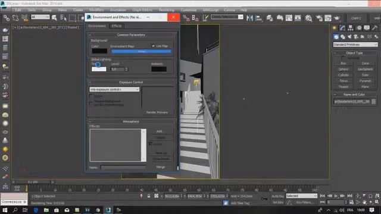The height and width of the screenshot is (214, 381).
Task: Open Rendered Frame Window icon
Action: [328, 18]
